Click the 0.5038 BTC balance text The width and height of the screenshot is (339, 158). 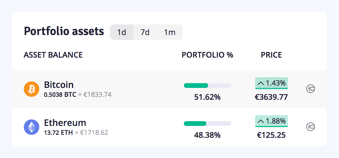click(x=60, y=95)
